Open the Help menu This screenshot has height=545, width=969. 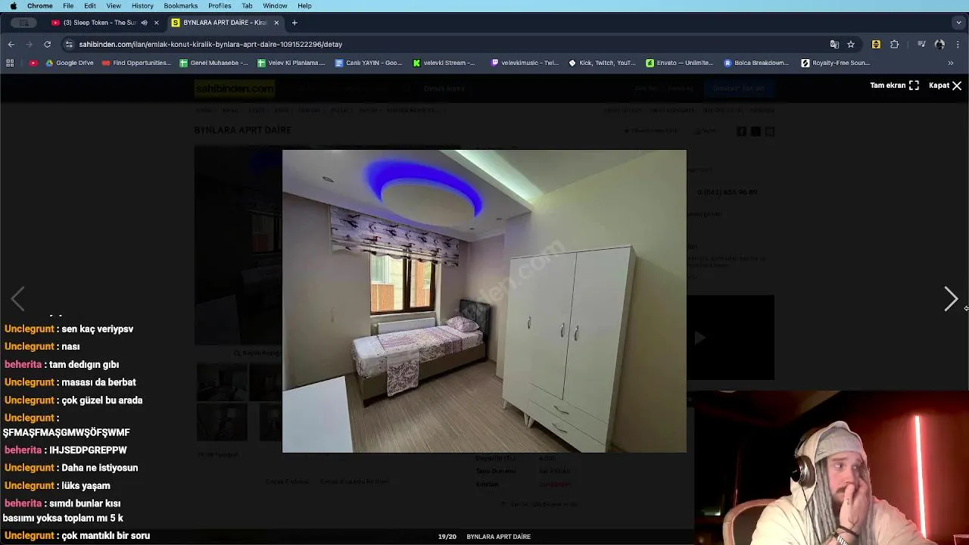[304, 6]
